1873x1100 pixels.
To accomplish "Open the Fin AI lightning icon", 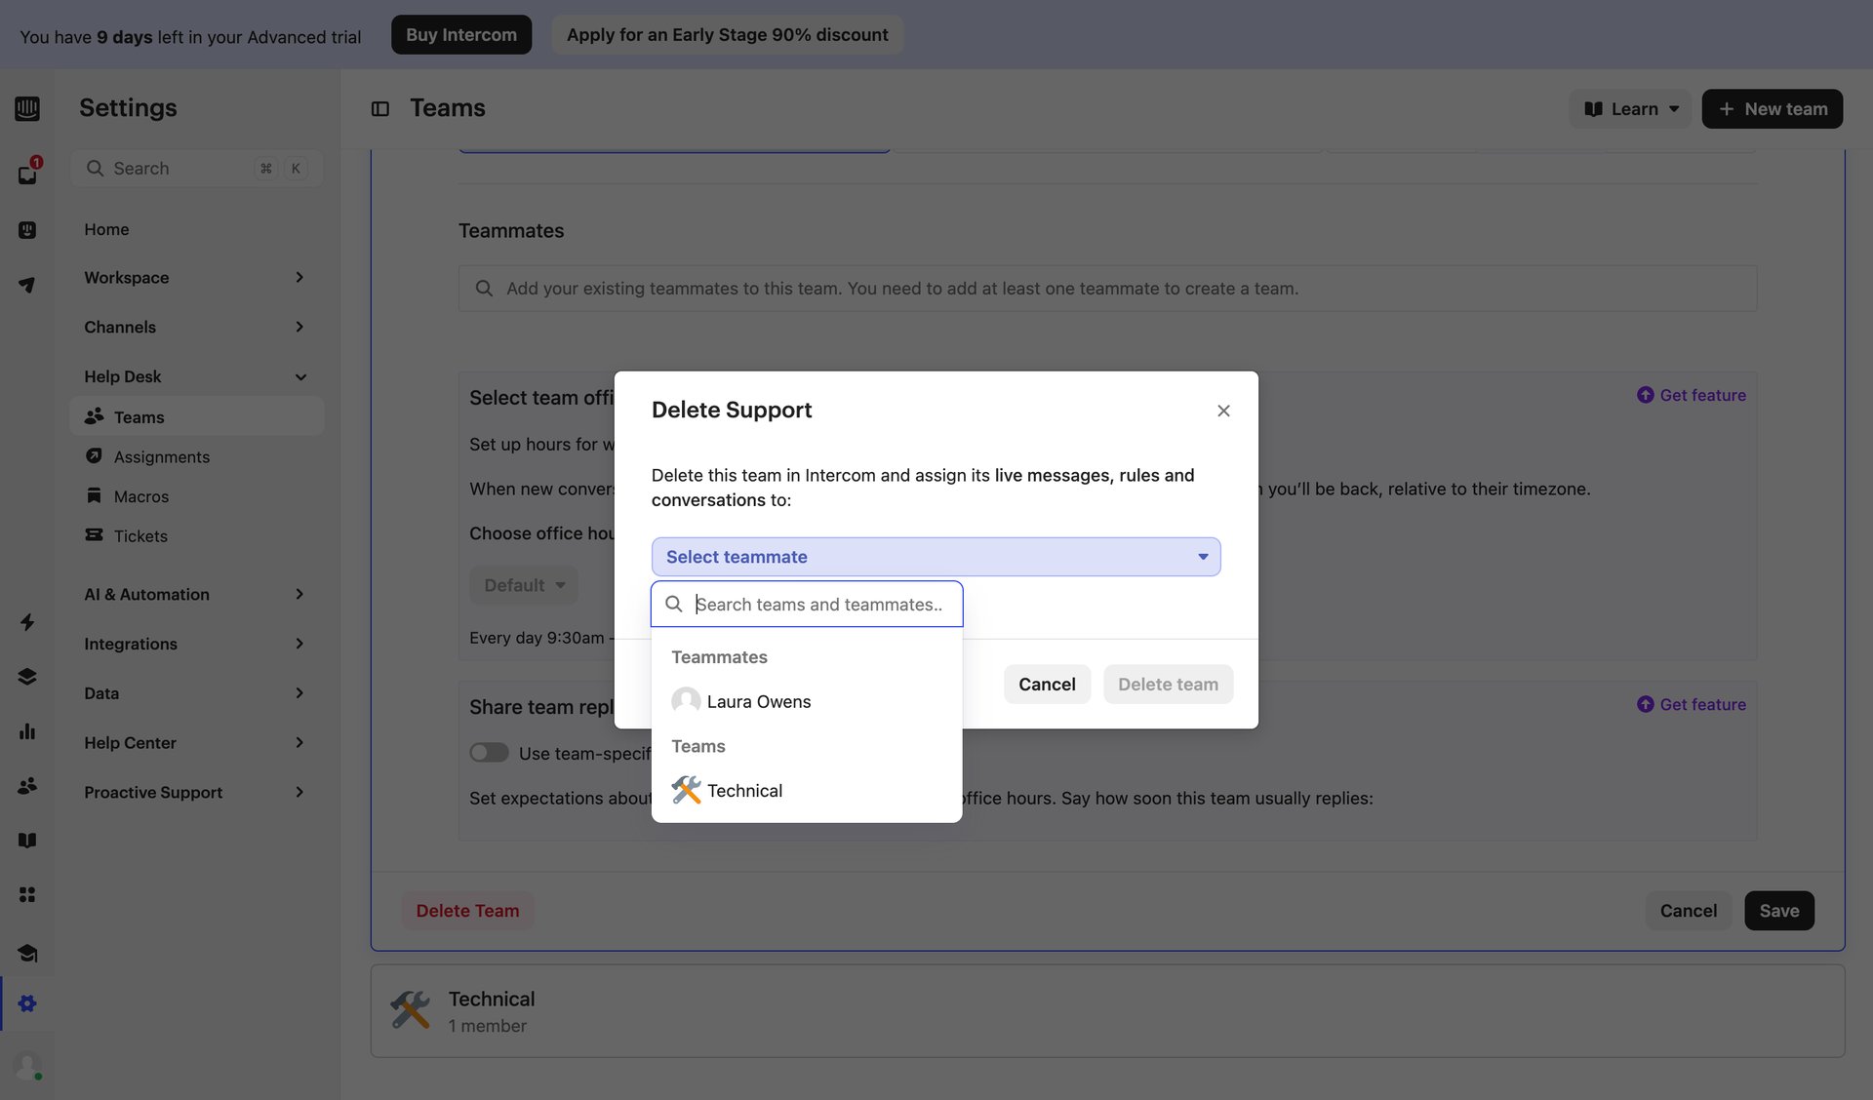I will pos(26,622).
